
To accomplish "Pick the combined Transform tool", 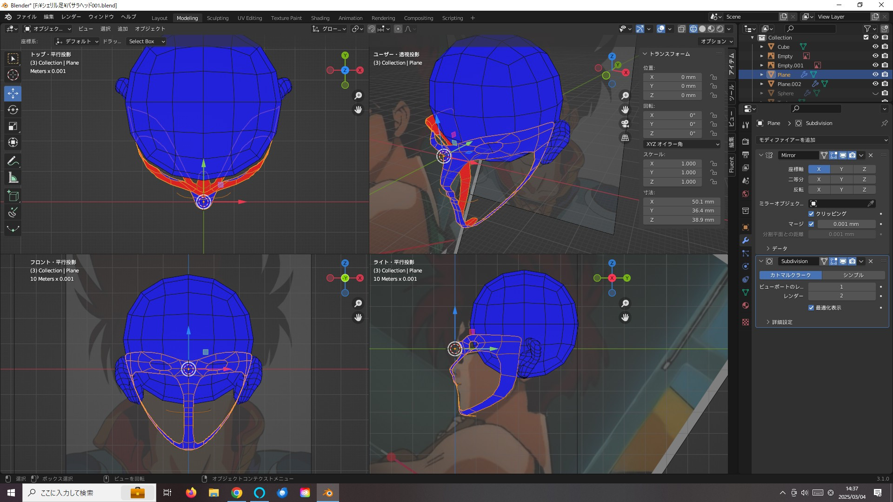I will click(x=13, y=142).
